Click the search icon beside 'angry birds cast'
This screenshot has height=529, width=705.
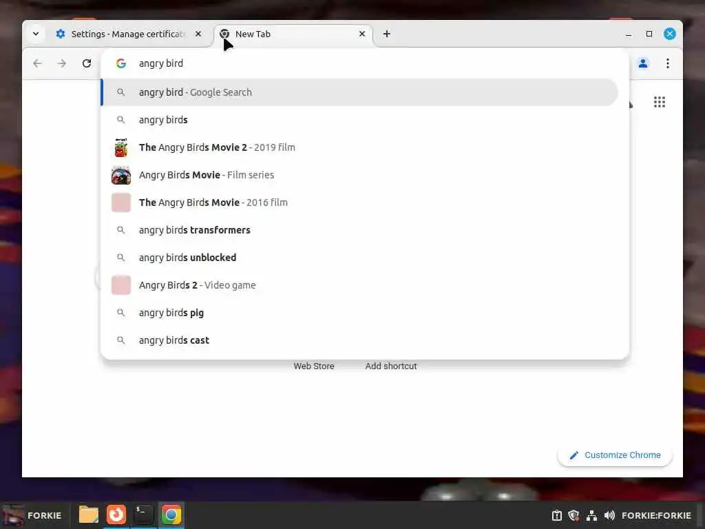pos(121,340)
